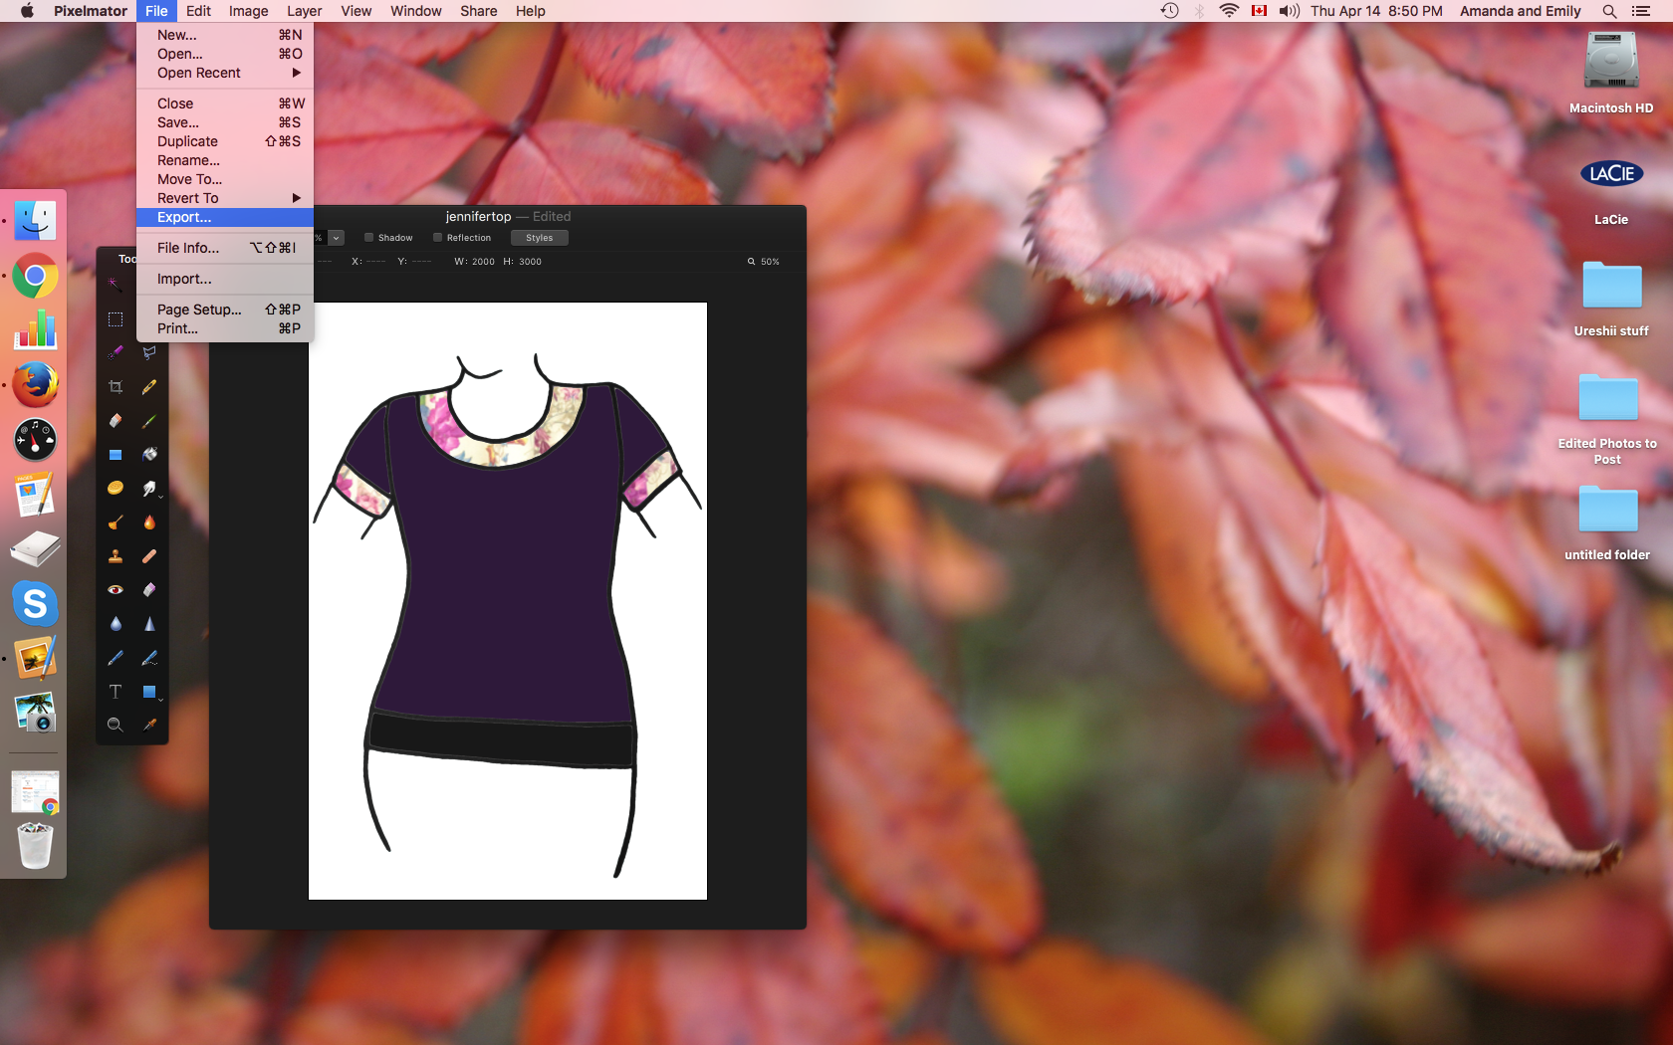
Task: Click the 50% zoom level field
Action: click(765, 262)
